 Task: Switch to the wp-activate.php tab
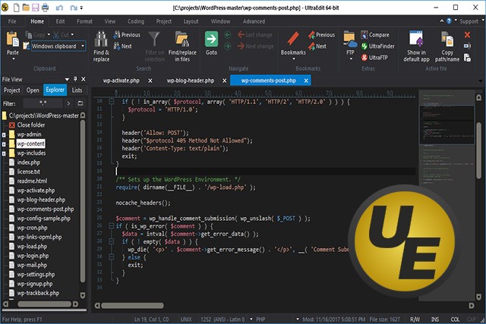[x=121, y=80]
